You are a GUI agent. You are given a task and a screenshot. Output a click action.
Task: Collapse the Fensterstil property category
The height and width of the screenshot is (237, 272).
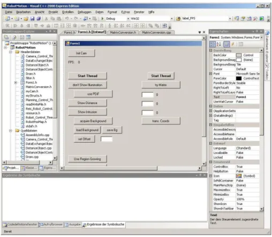pyautogui.click(x=211, y=162)
